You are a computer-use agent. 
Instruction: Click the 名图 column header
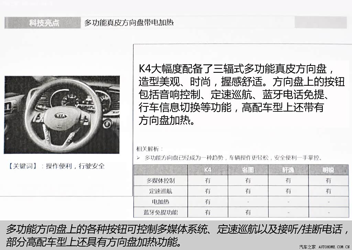[248, 170]
